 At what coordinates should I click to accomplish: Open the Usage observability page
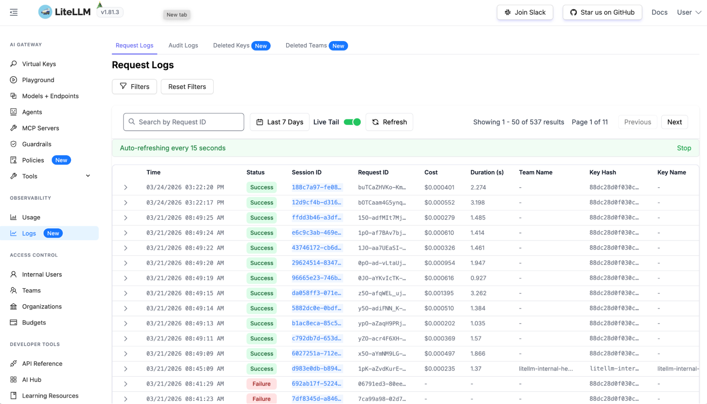[x=31, y=217]
